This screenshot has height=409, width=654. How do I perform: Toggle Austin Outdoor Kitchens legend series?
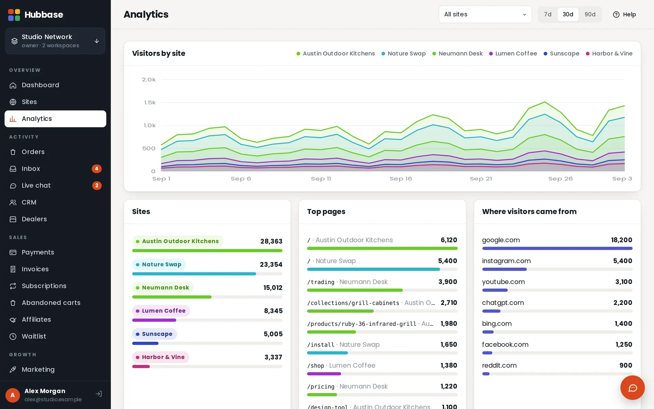pyautogui.click(x=336, y=54)
